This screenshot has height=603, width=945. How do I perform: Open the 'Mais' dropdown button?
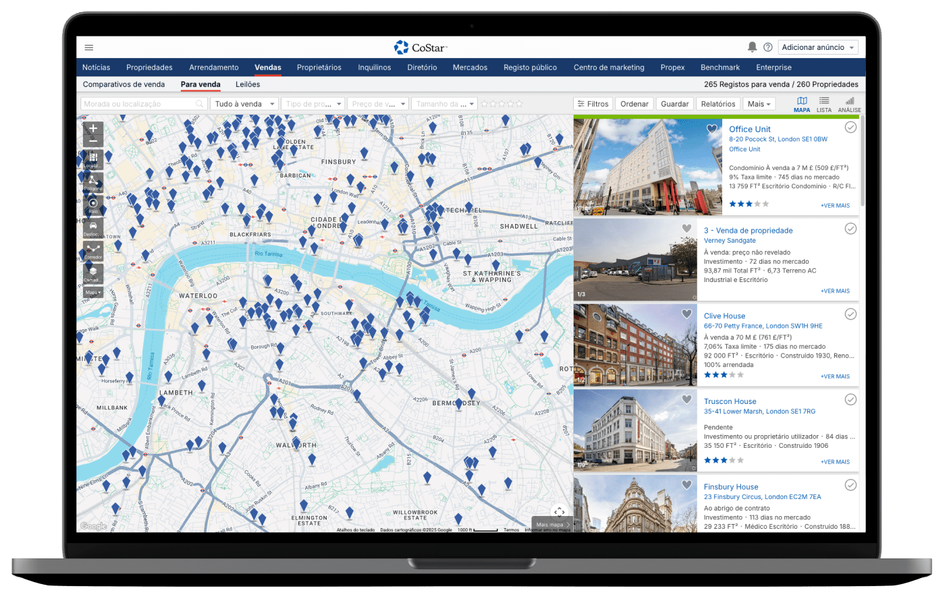(x=759, y=104)
